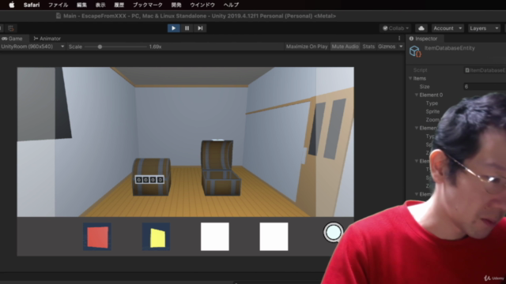Open the Gizmos dropdown arrow
The height and width of the screenshot is (284, 506).
(401, 47)
